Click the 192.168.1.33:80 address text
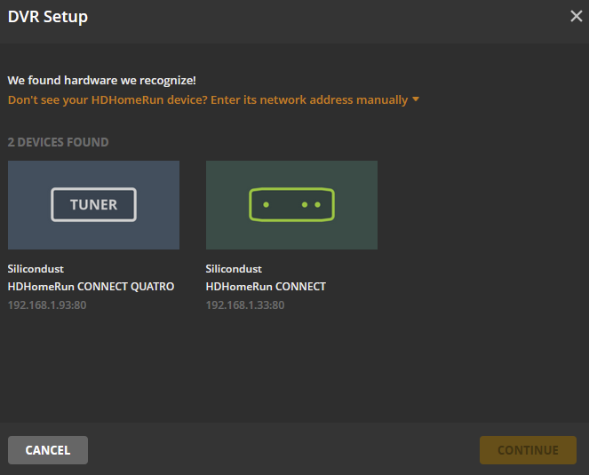Viewport: 589px width, 475px height. coord(245,305)
